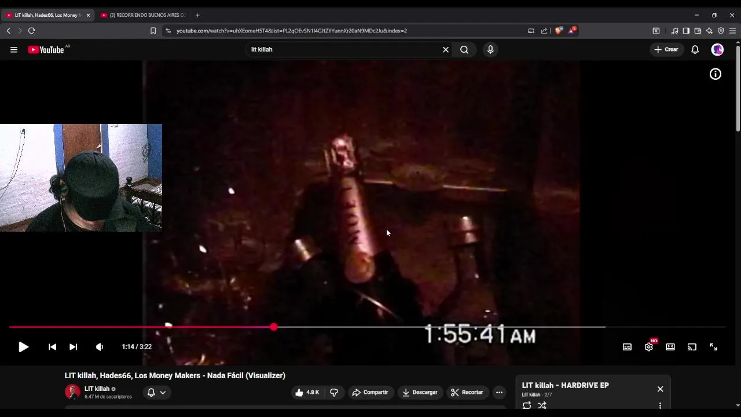Screen dimensions: 741x417
Task: Navigate back in browser
Action: click(8, 31)
